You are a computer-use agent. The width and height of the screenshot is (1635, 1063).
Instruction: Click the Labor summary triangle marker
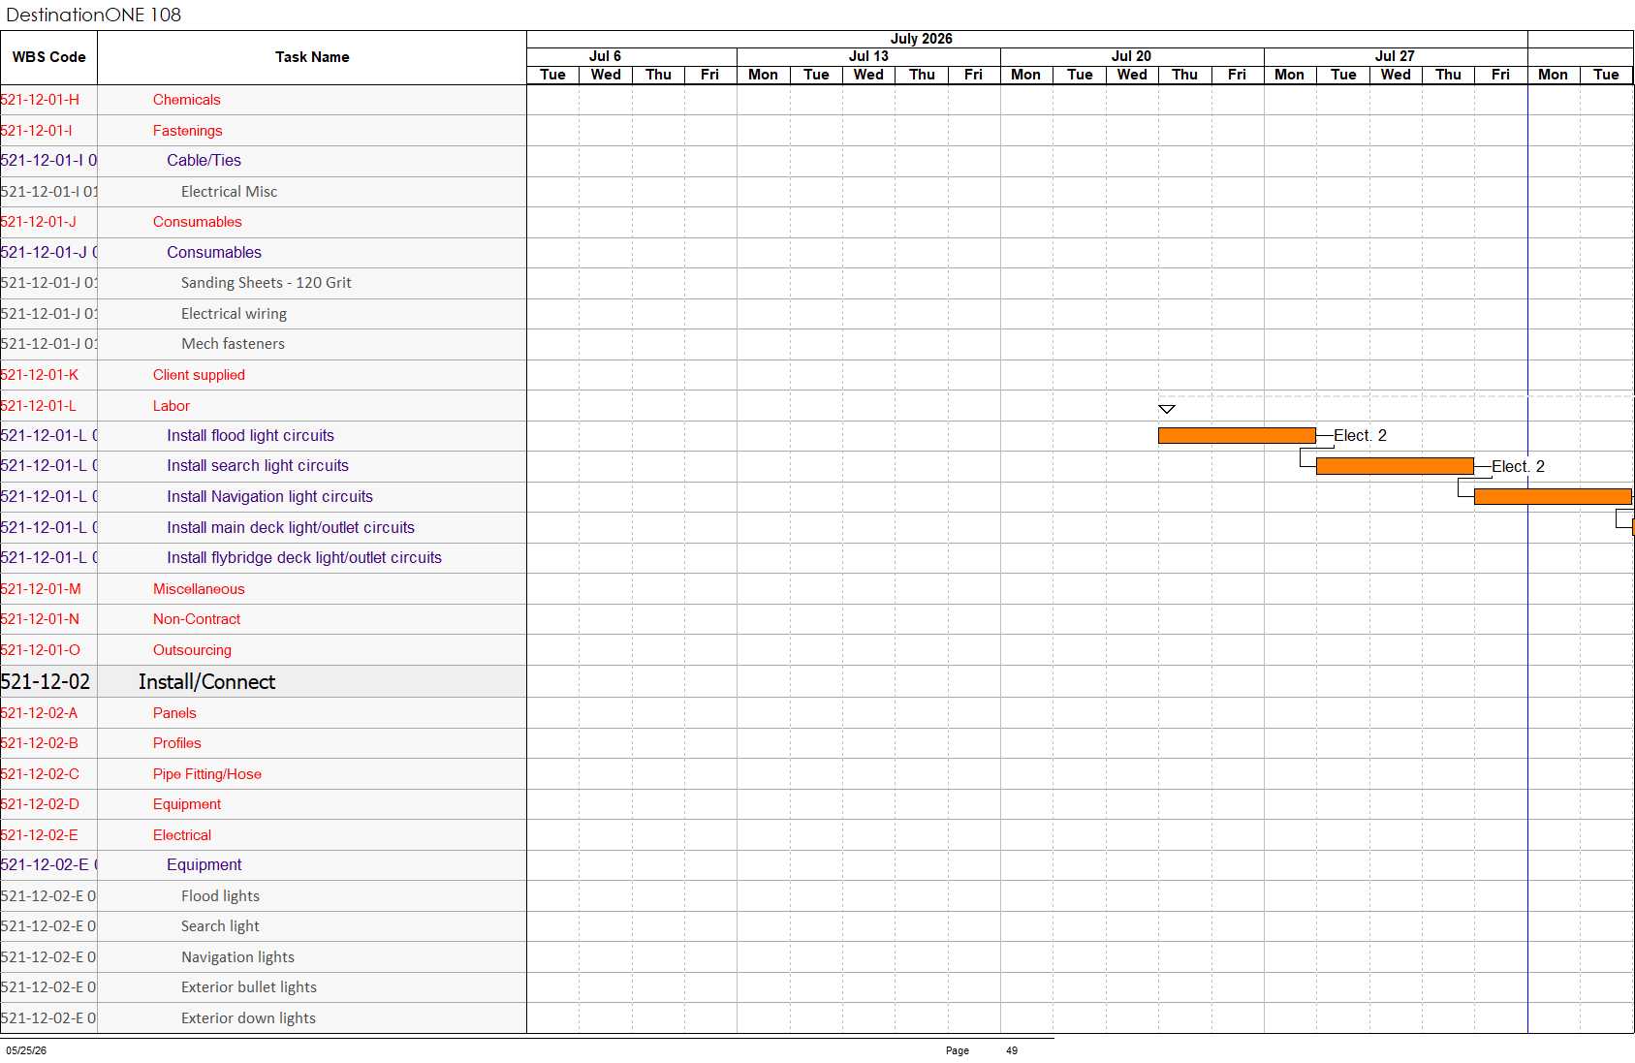[1167, 409]
